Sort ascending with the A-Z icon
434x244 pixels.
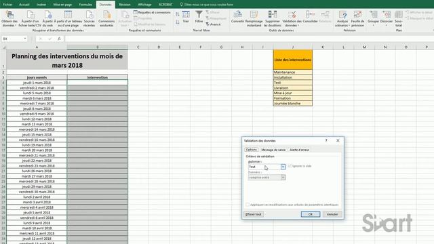tap(178, 14)
